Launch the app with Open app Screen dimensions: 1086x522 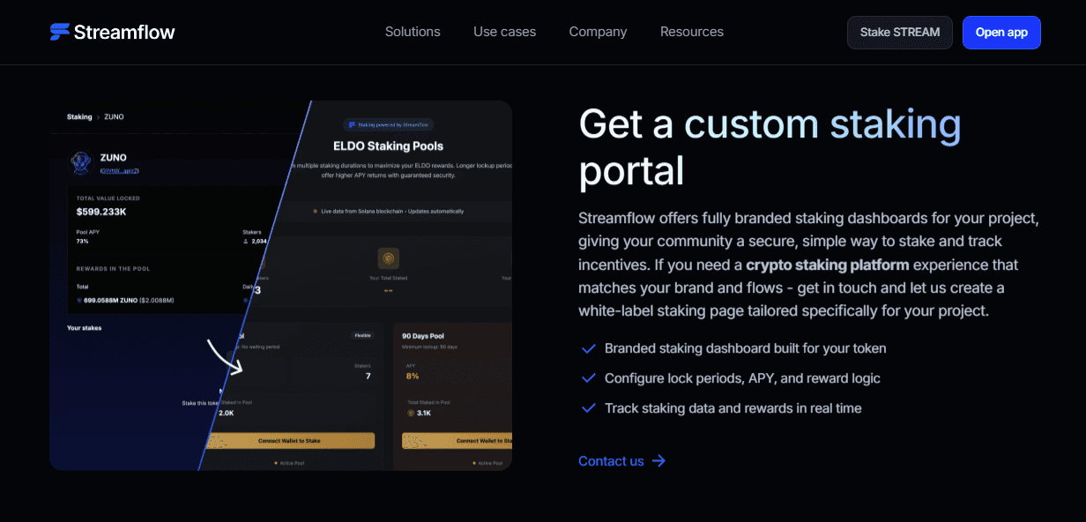[1001, 33]
